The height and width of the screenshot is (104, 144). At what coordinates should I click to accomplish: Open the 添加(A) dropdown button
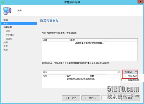tap(130, 72)
